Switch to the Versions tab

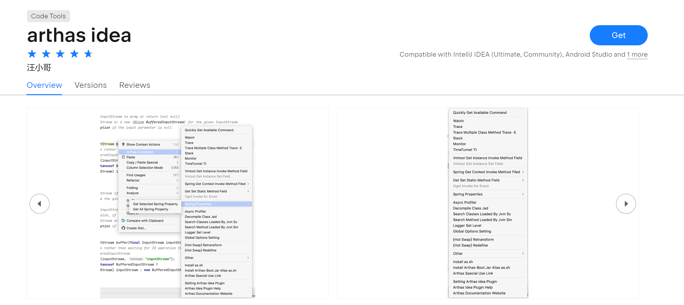(x=90, y=85)
